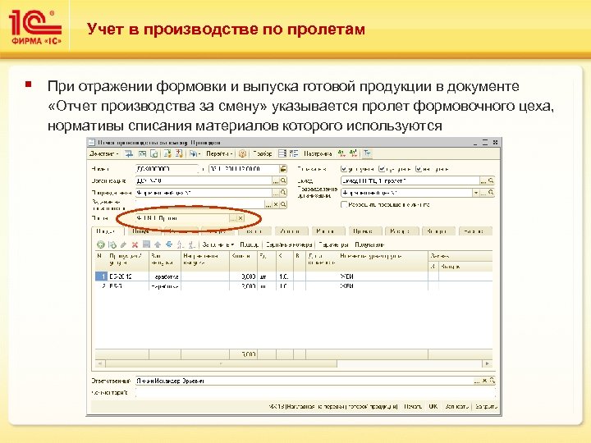Viewport: 591px width, 443px height.
Task: Open Подразделение организации dropdown arrow
Action: 476,193
